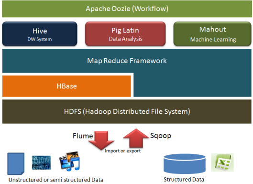Select the Import or export caption
253x184 pixels.
pos(122,151)
